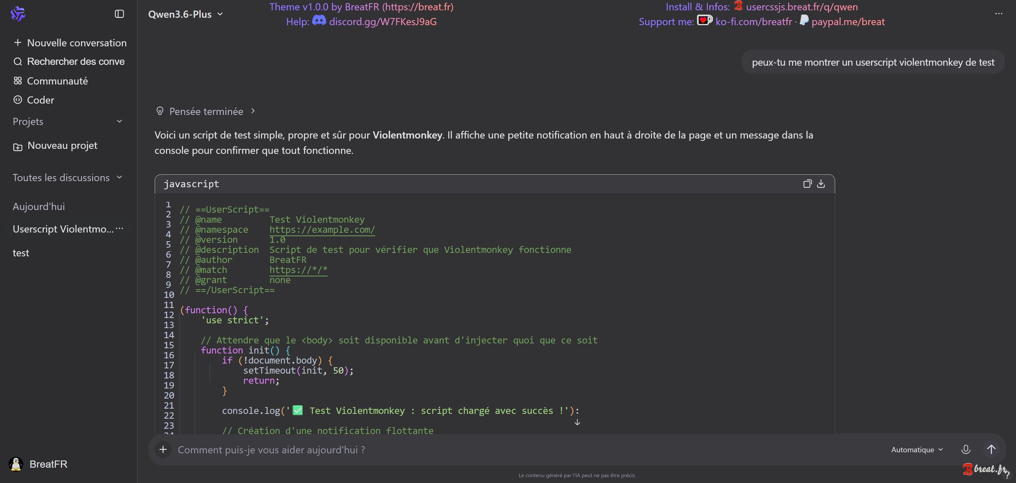Copy the javascript code block
This screenshot has width=1016, height=483.
[x=807, y=184]
